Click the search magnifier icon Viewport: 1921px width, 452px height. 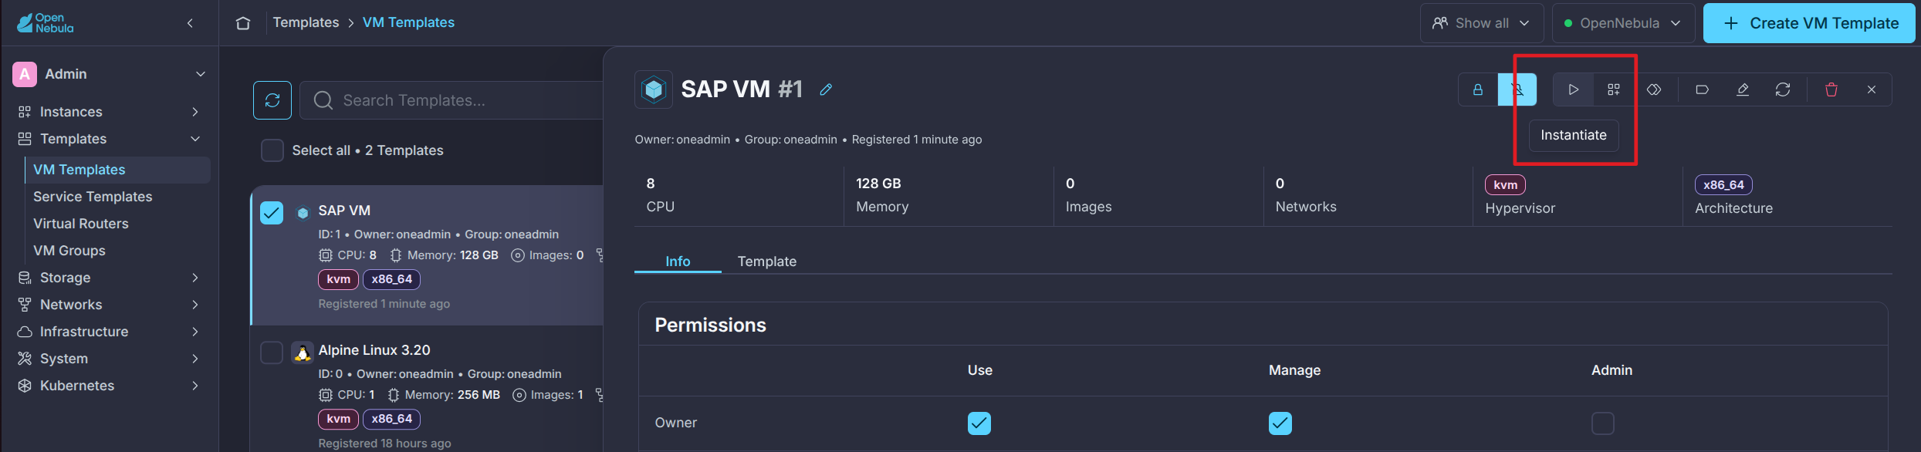point(323,100)
